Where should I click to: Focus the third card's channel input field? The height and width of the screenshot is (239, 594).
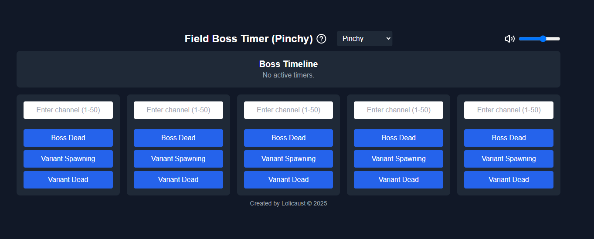coord(289,110)
